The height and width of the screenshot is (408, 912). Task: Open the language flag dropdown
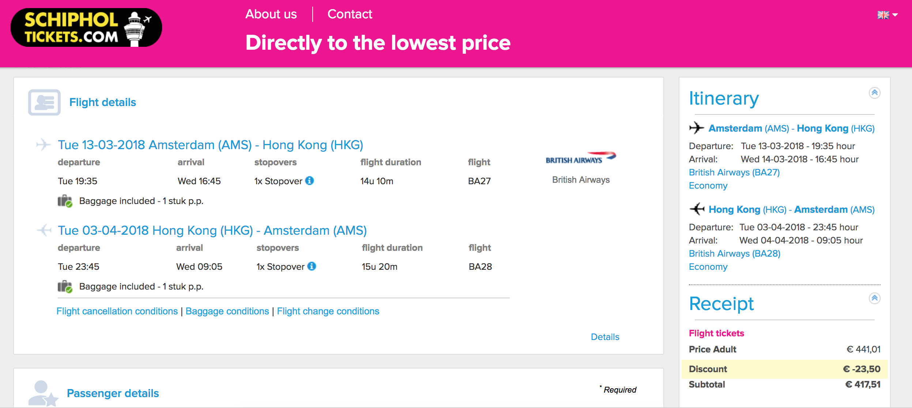pyautogui.click(x=887, y=15)
